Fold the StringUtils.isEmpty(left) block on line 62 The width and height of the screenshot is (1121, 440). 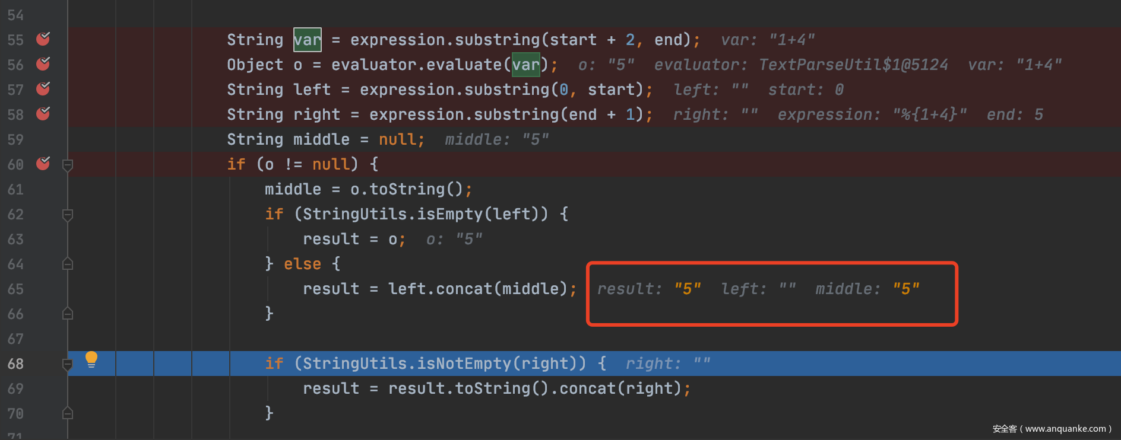pos(68,215)
